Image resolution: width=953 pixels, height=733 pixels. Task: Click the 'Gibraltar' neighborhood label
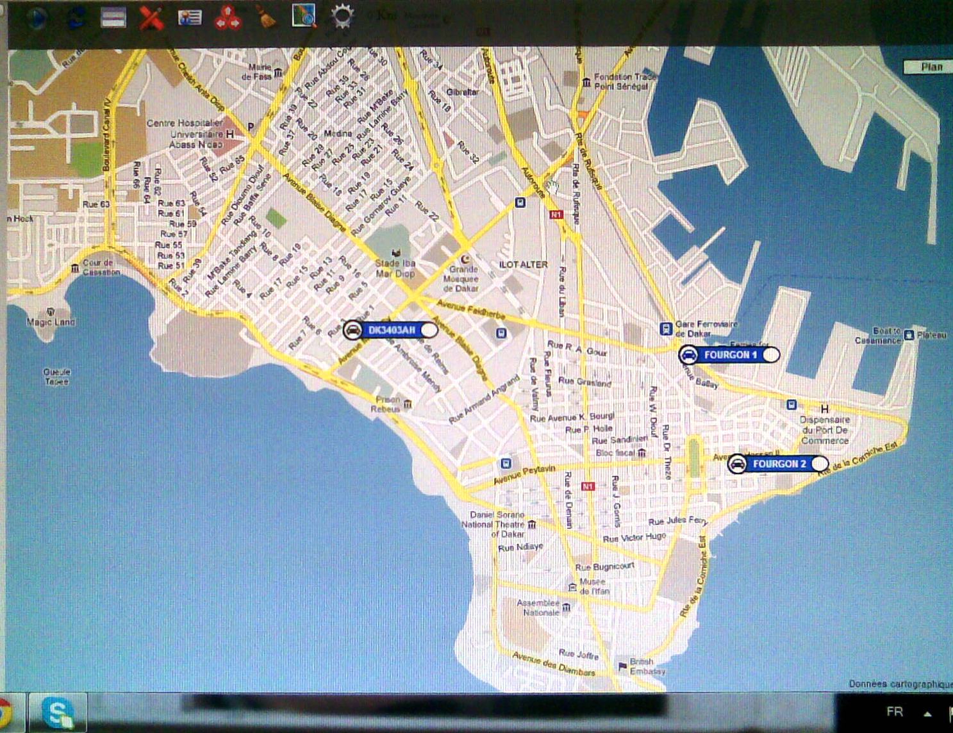coord(462,92)
